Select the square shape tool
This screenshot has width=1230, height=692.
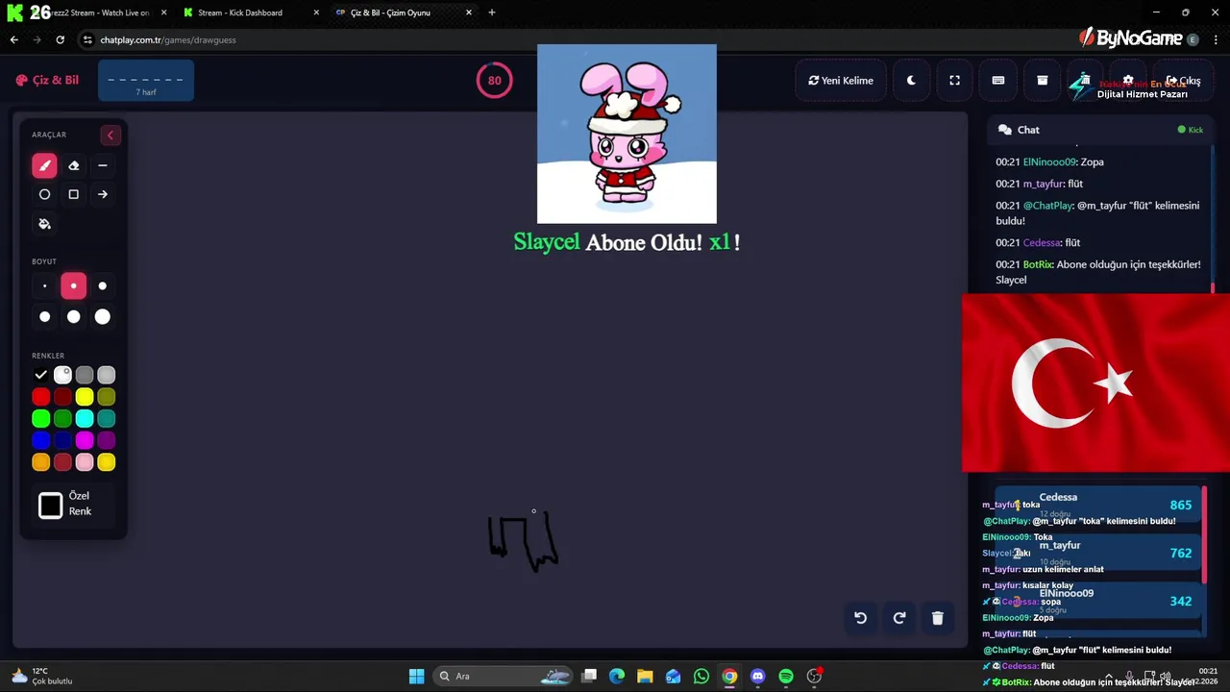point(73,194)
